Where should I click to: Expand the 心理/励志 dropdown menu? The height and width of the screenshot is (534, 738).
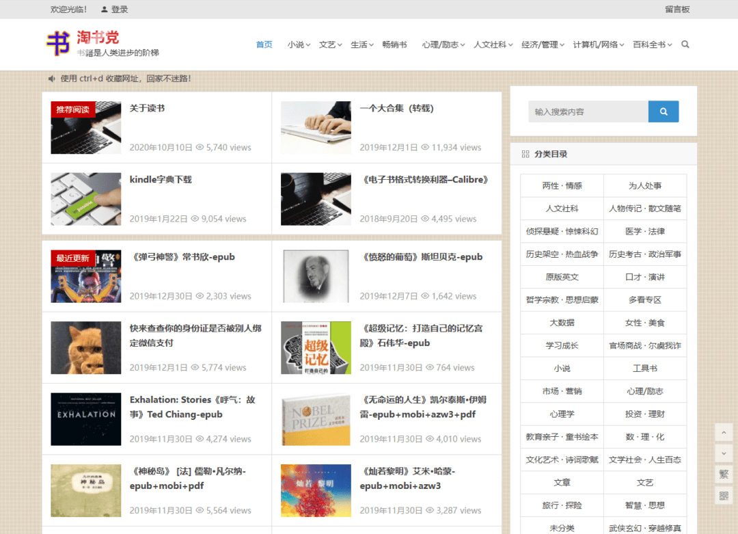(x=443, y=44)
